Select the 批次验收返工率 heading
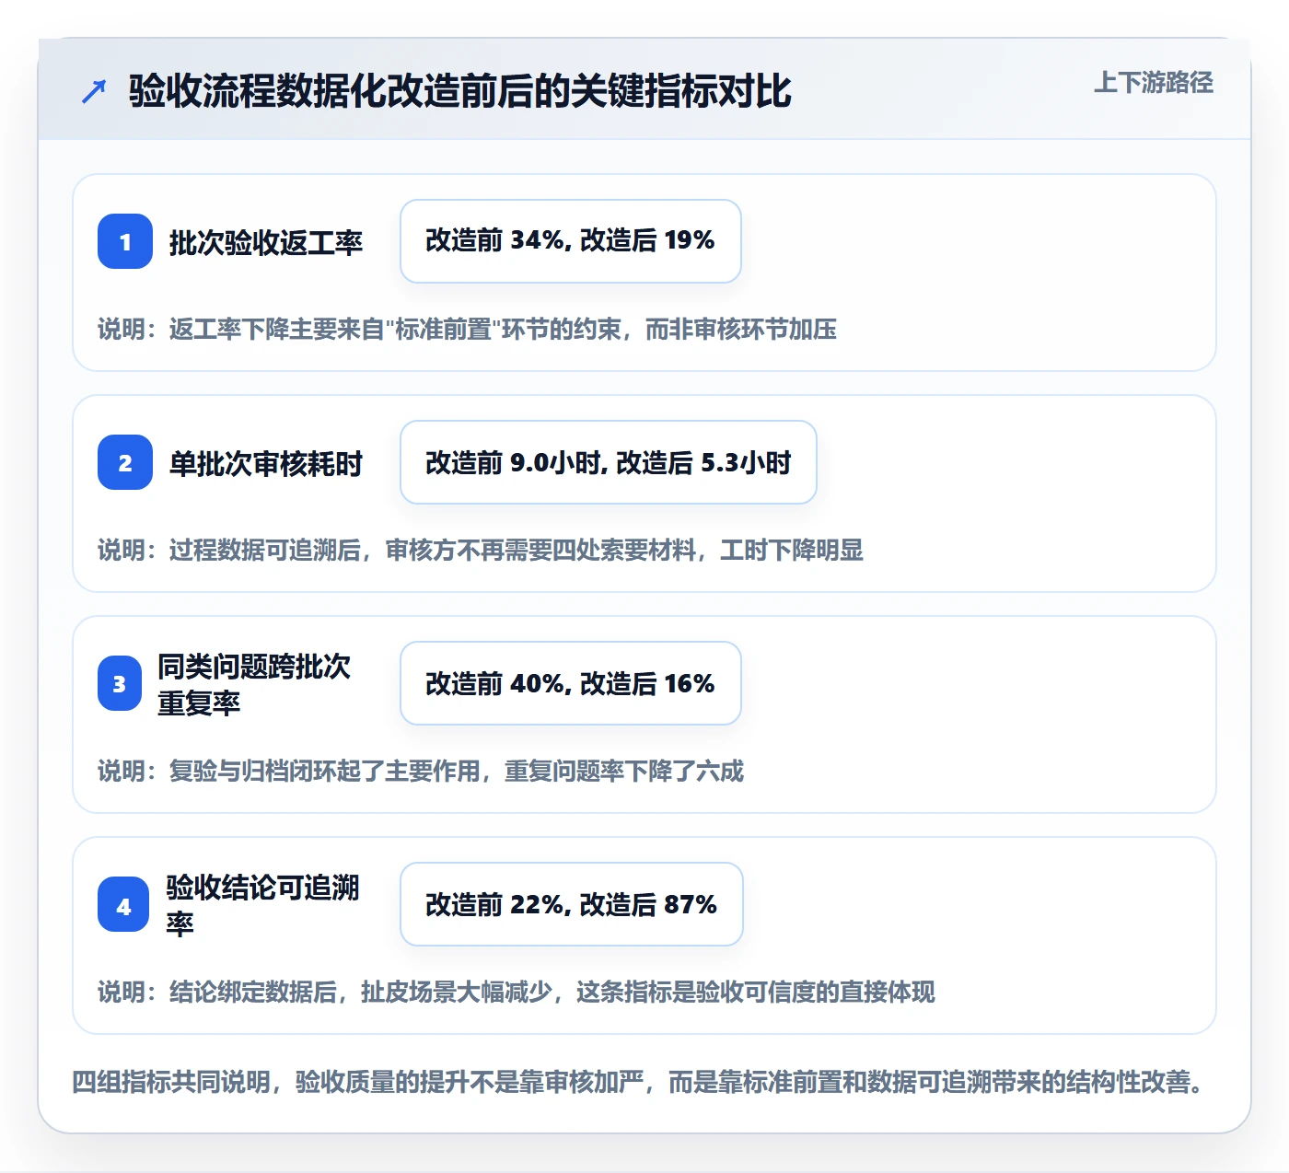This screenshot has width=1289, height=1173. [x=266, y=242]
